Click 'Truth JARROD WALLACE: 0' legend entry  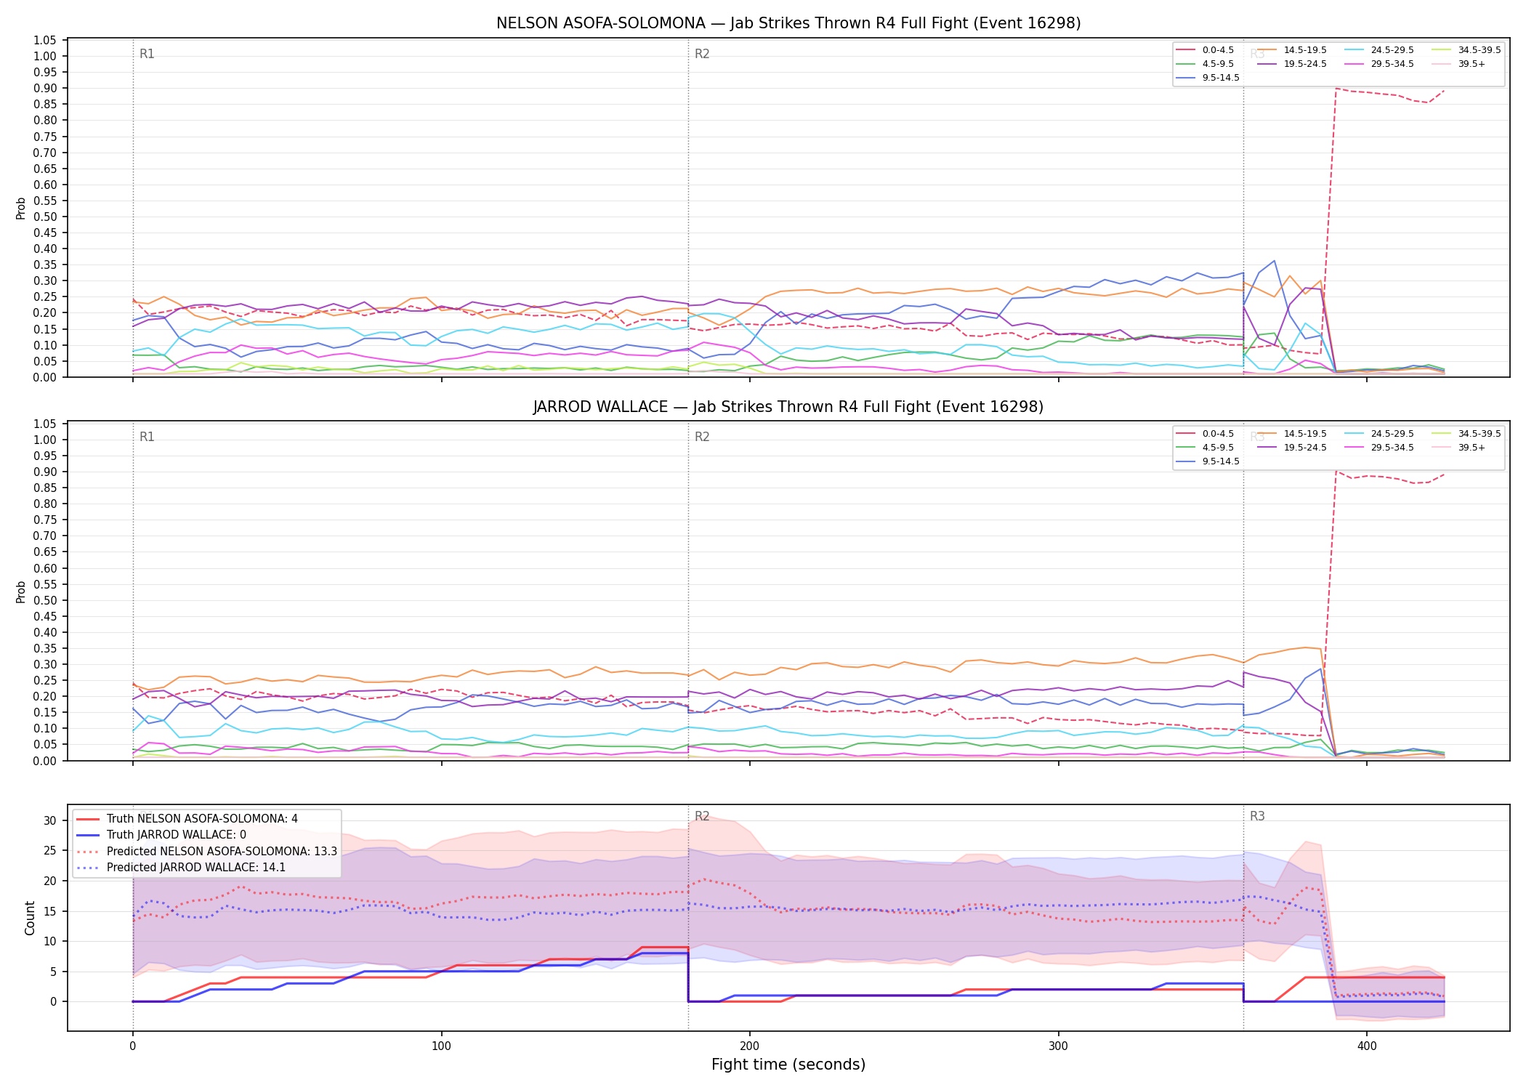161,835
